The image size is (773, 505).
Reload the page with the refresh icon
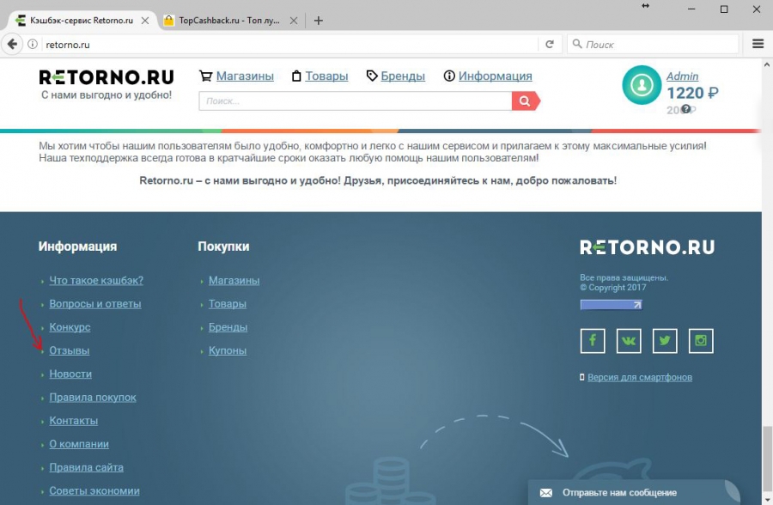tap(550, 45)
